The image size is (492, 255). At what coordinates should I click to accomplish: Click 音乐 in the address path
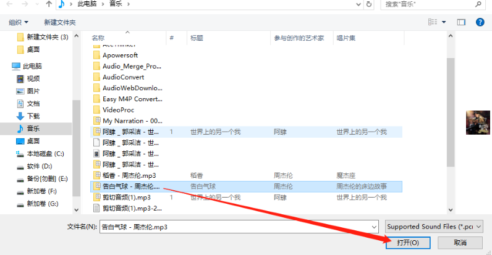116,4
